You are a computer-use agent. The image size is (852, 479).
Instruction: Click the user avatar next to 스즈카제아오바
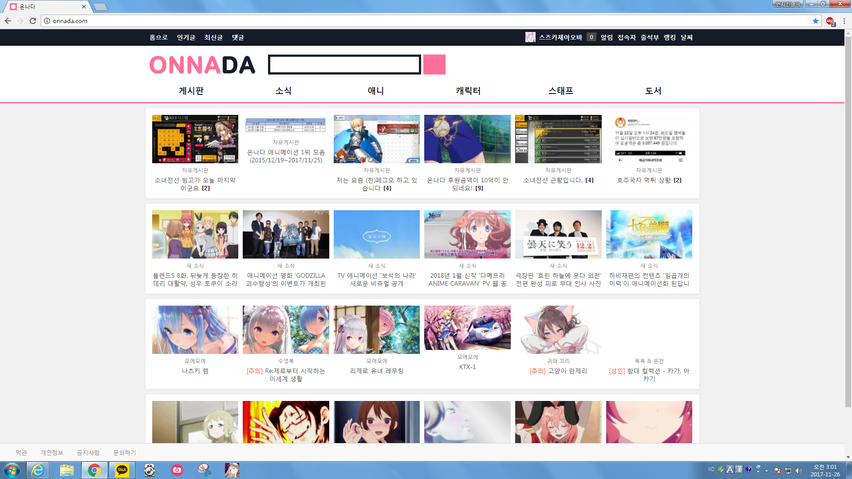point(530,37)
